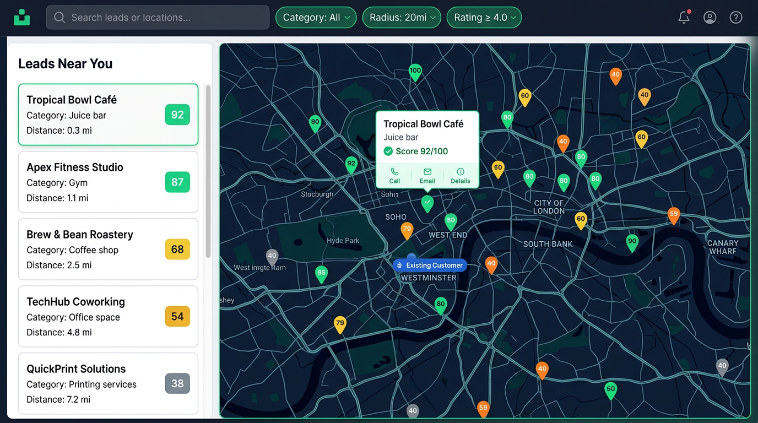Screen dimensions: 758x423
Task: Open Details in the map popup
Action: pyautogui.click(x=461, y=176)
